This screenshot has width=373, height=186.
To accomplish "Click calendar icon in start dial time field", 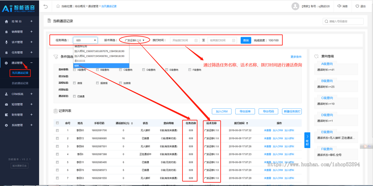I will pyautogui.click(x=196, y=41).
